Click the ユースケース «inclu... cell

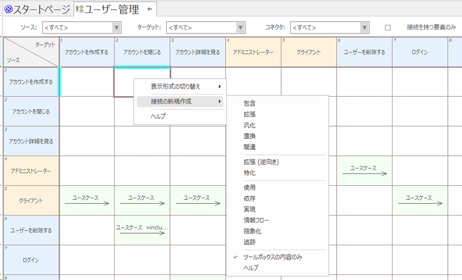[142, 230]
